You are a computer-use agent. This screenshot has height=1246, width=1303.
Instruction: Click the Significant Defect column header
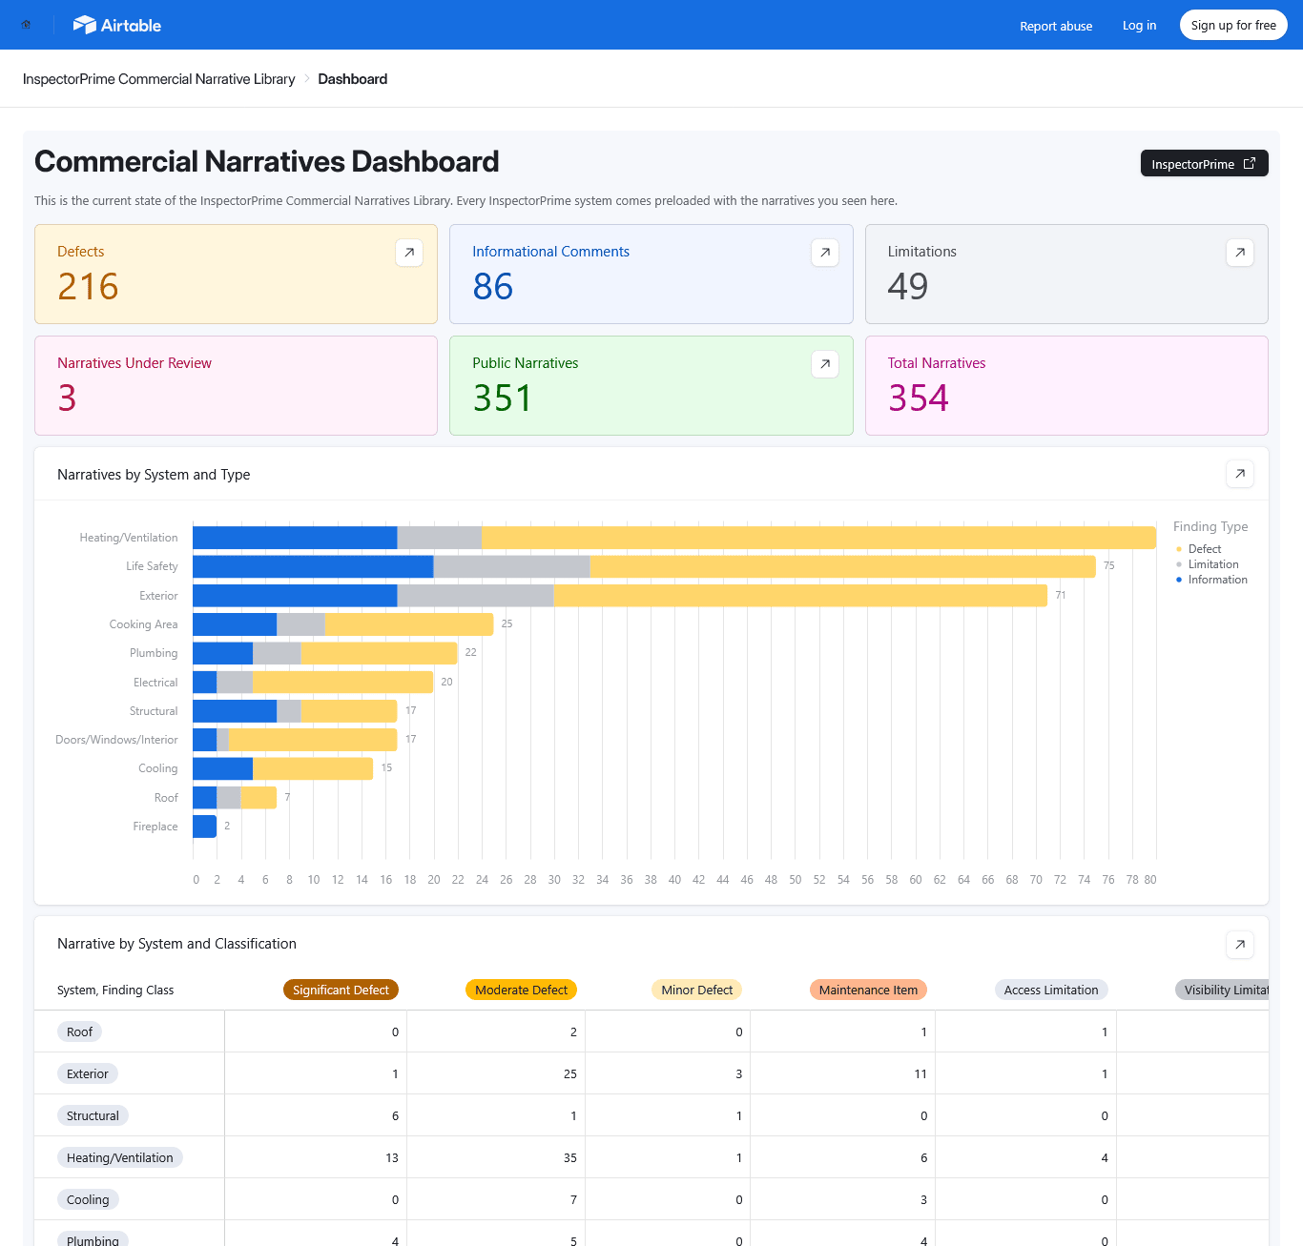click(341, 991)
